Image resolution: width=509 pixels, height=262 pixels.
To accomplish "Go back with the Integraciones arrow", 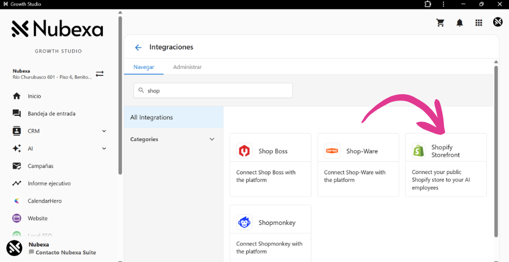I will point(138,47).
